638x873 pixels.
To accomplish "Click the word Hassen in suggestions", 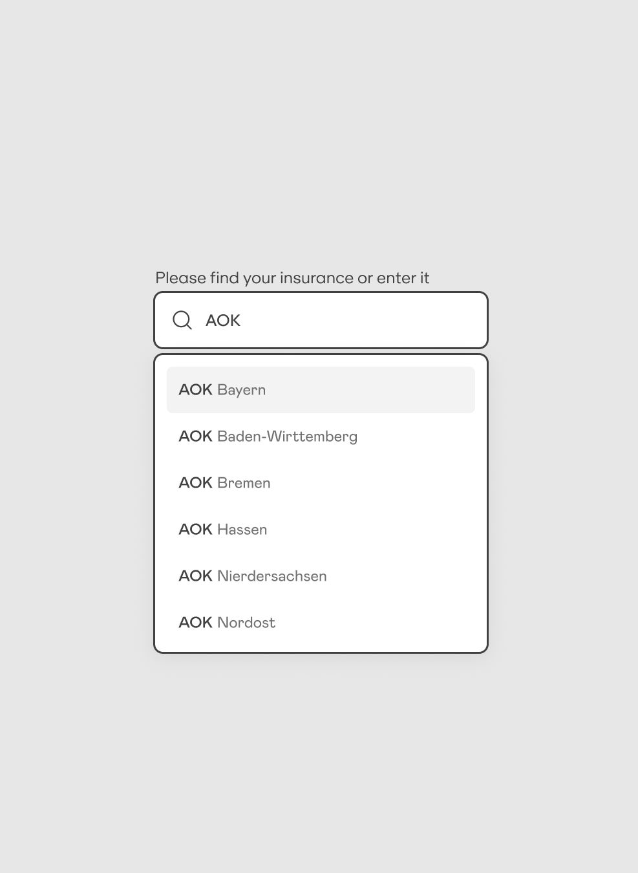I will (242, 530).
